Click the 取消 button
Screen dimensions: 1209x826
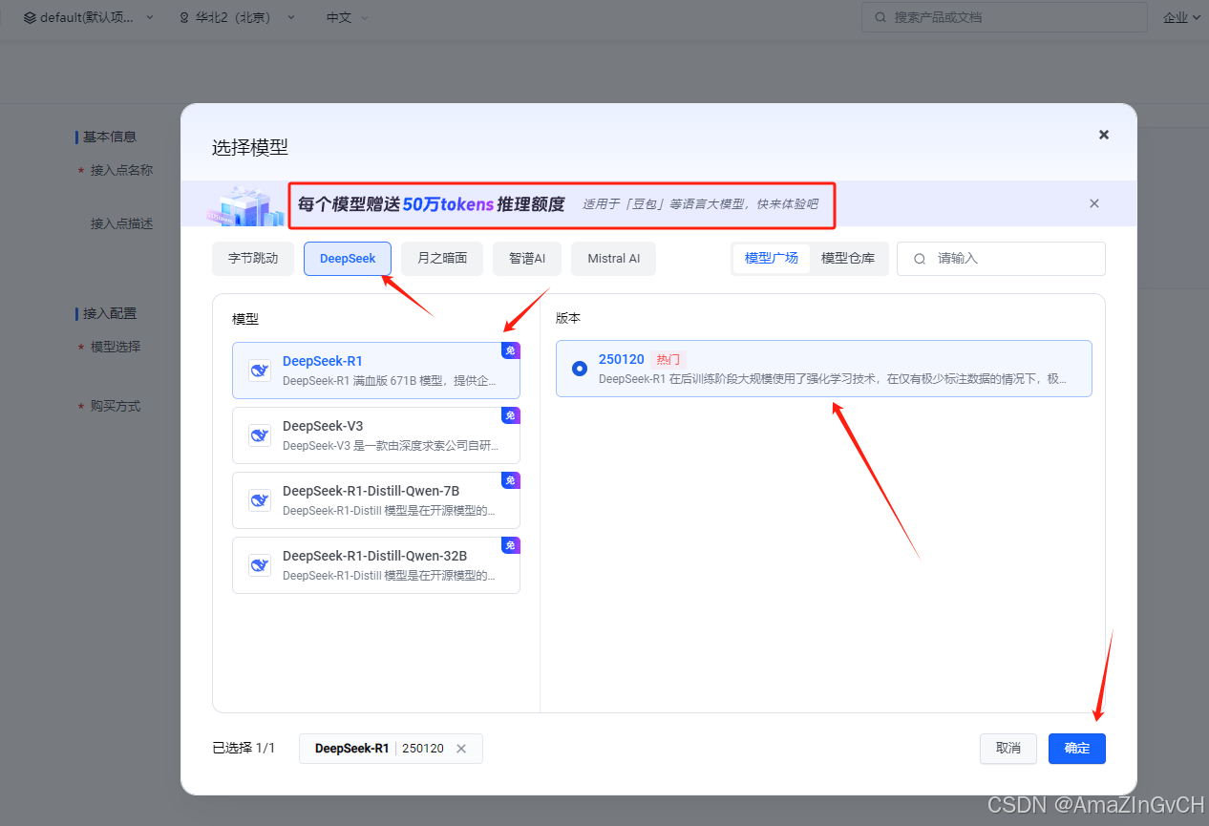click(1008, 749)
